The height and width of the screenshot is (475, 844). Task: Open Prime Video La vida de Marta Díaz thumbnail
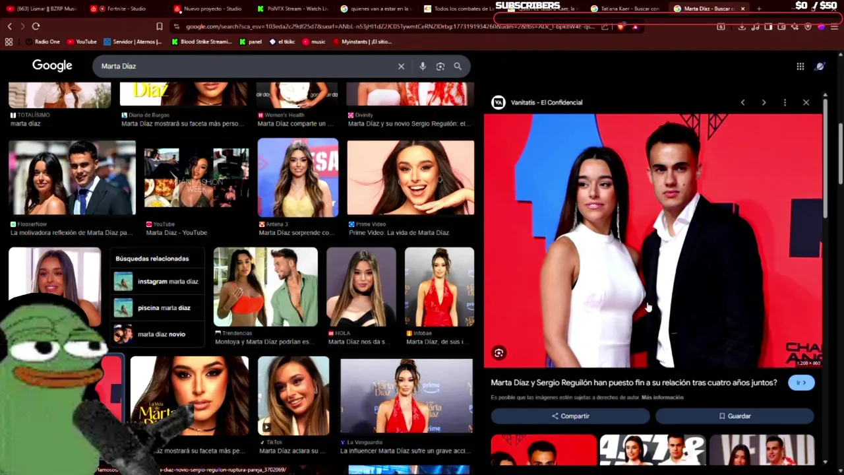pyautogui.click(x=411, y=177)
